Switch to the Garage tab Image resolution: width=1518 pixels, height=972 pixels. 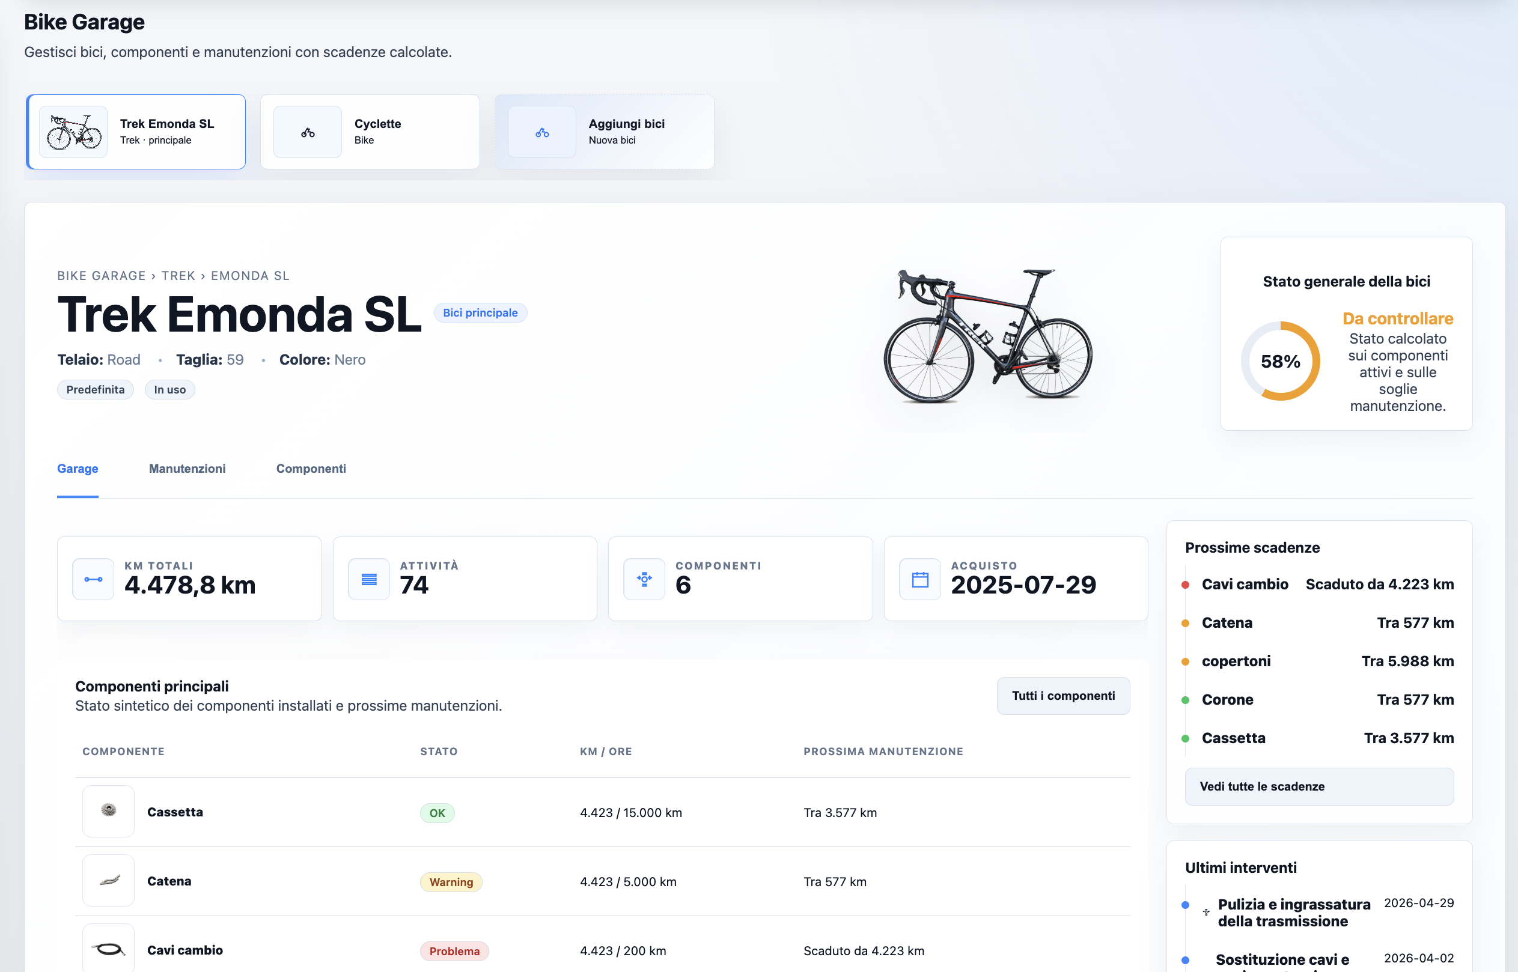pyautogui.click(x=78, y=469)
